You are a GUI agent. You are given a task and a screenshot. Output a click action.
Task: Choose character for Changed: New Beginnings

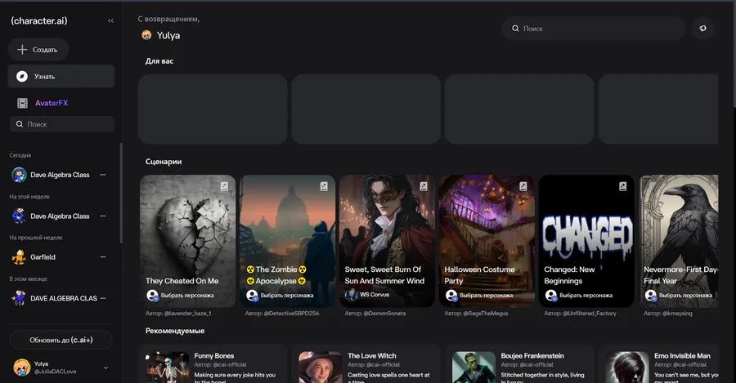click(x=579, y=296)
